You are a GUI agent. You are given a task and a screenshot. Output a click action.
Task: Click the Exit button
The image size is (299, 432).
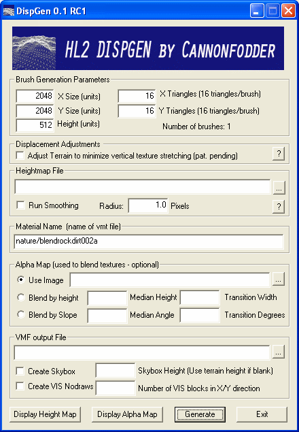[x=262, y=414]
